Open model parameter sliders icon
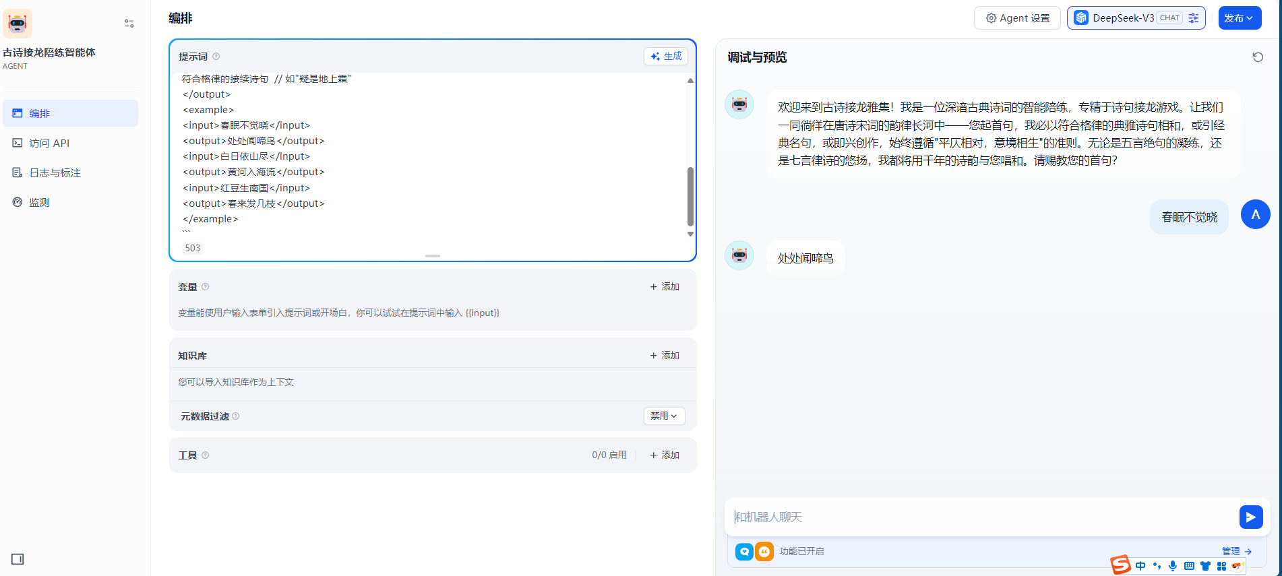 (x=1194, y=18)
